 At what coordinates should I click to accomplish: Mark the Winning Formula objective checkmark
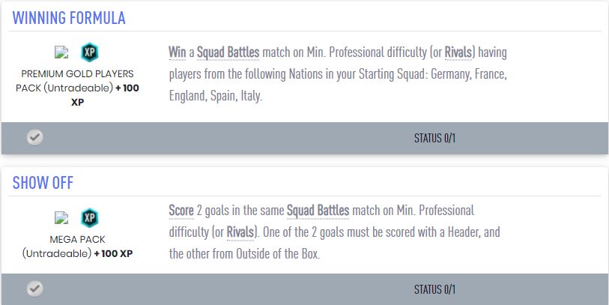pos(34,137)
